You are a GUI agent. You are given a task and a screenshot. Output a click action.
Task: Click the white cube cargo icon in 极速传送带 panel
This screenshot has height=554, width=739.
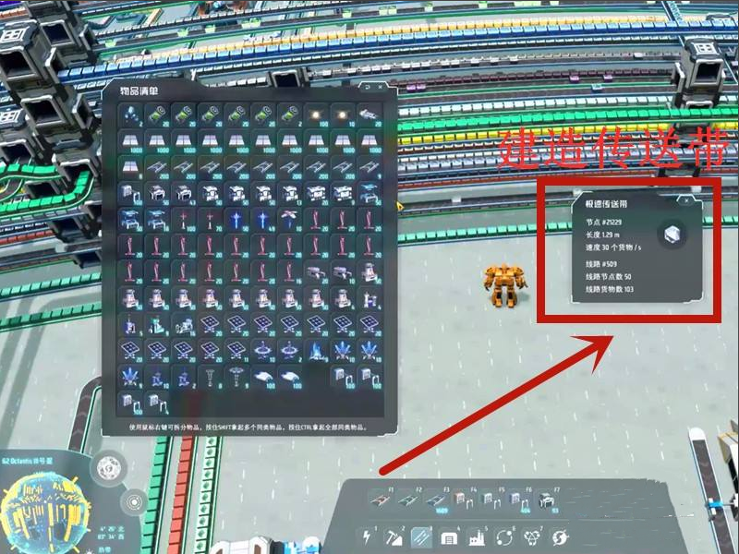[672, 235]
